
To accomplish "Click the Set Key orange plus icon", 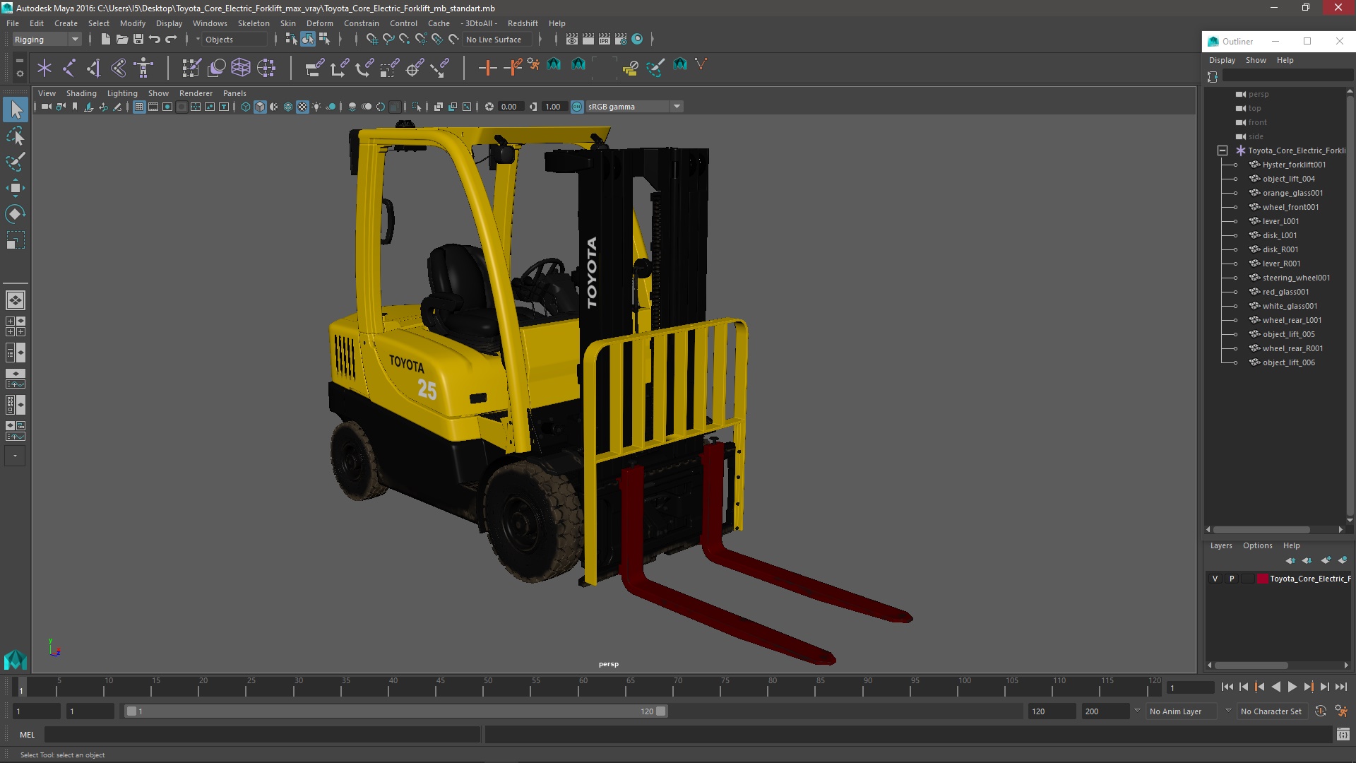I will point(487,68).
